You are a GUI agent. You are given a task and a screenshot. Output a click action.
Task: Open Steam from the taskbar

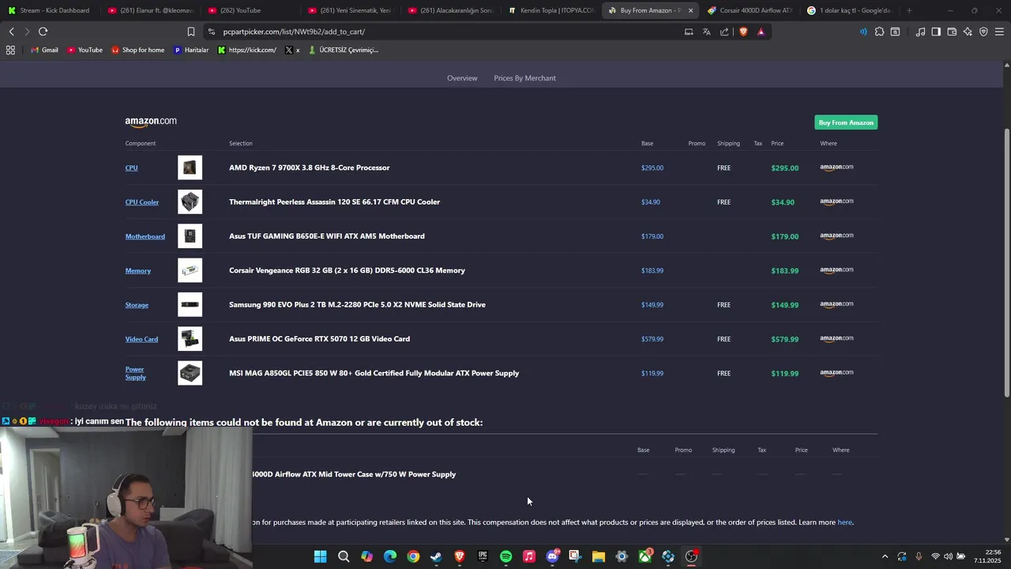click(436, 556)
